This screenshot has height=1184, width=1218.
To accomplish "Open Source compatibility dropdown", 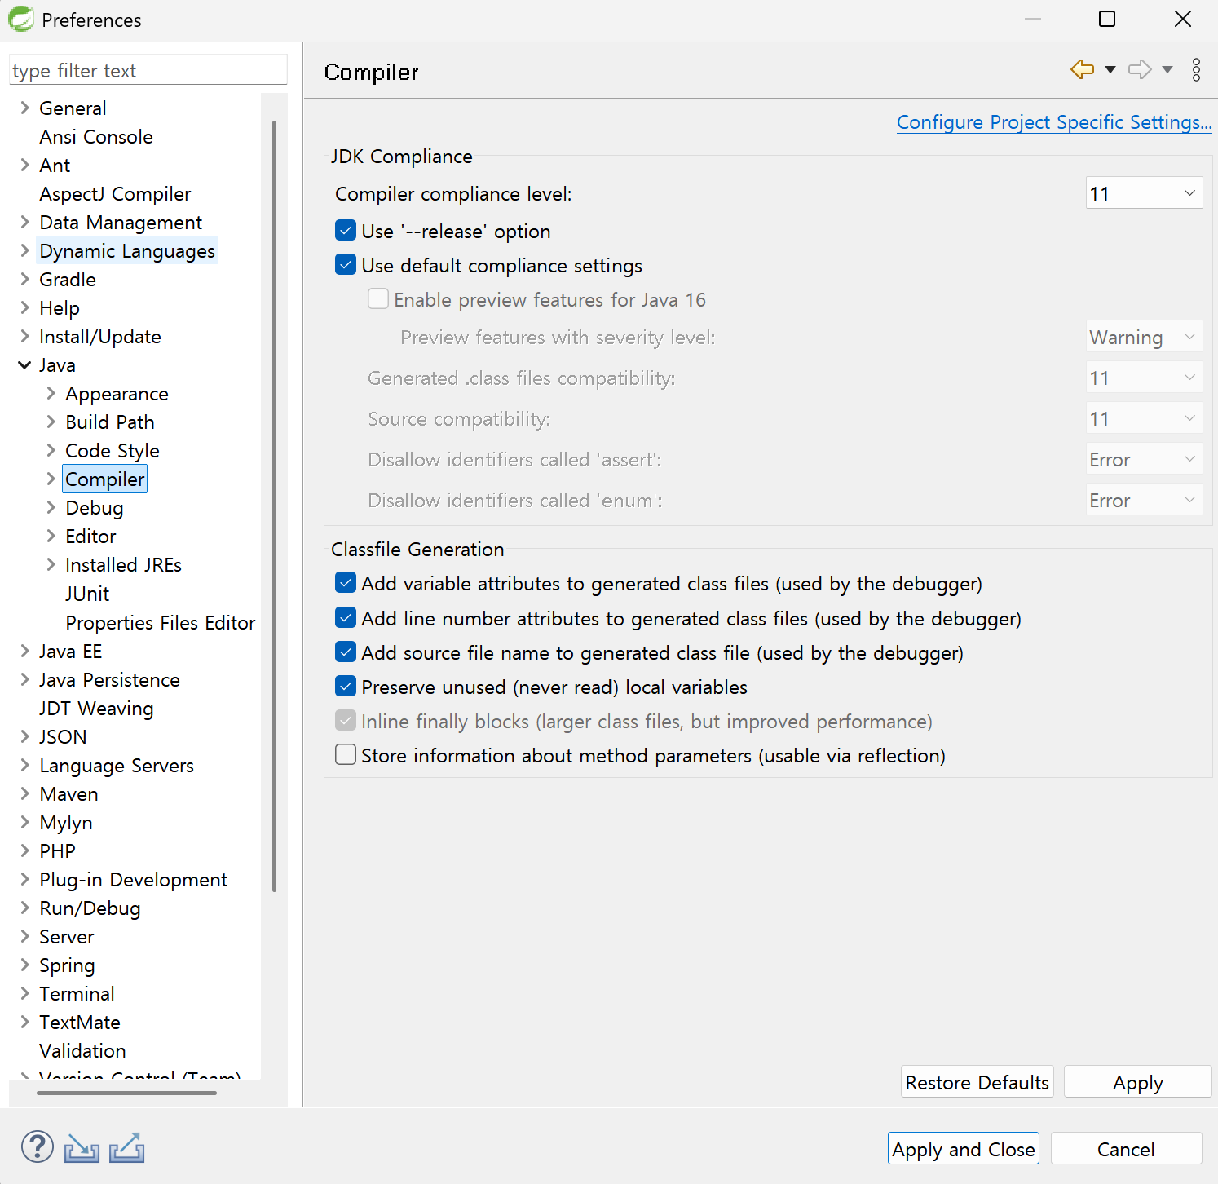I will (x=1144, y=418).
